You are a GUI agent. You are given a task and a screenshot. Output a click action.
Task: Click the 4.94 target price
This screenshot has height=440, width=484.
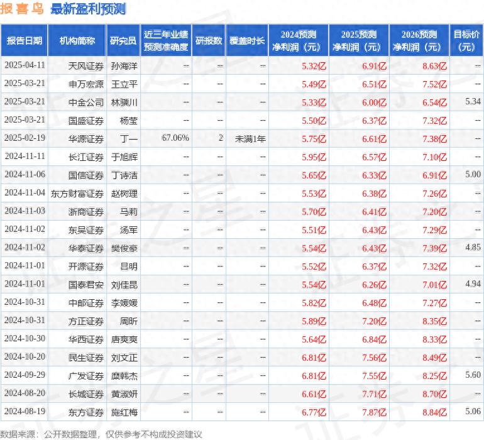pos(473,283)
